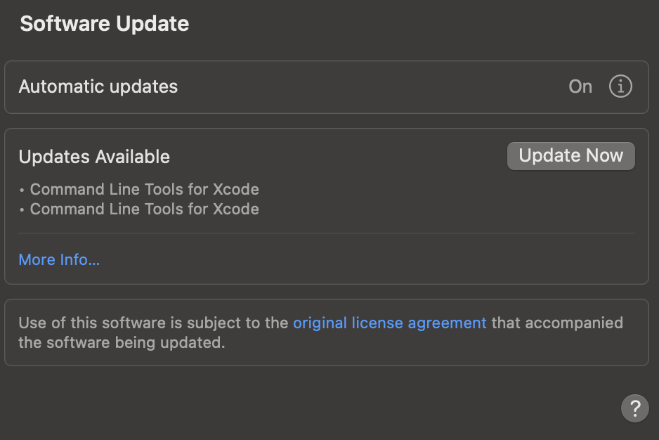Click the Software Update heading
The width and height of the screenshot is (659, 440).
point(104,23)
